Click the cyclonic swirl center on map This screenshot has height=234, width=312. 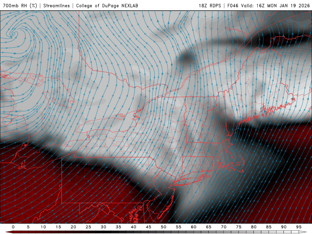pos(13,34)
